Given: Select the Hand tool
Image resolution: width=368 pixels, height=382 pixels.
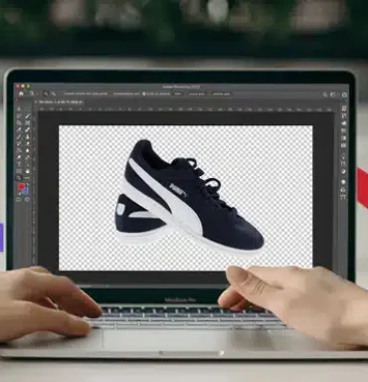Looking at the screenshot, I should pos(28,171).
